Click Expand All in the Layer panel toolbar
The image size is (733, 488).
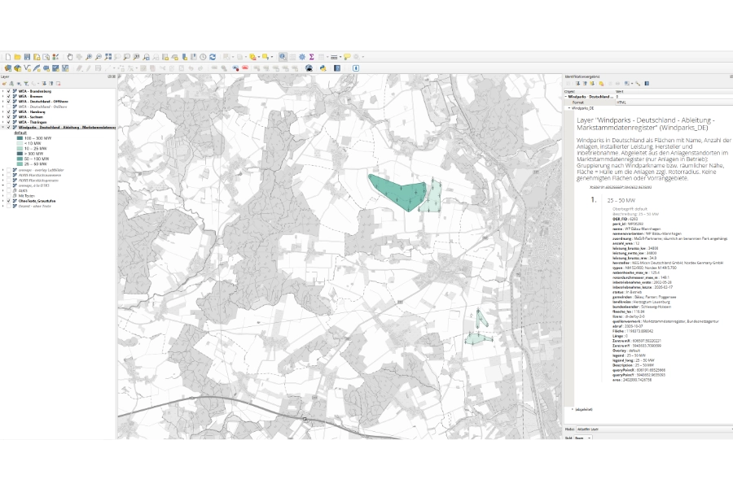43,84
